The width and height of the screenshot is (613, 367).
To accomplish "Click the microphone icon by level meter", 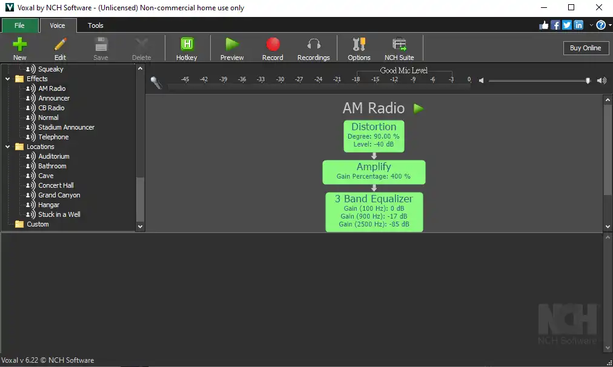I will [x=156, y=82].
